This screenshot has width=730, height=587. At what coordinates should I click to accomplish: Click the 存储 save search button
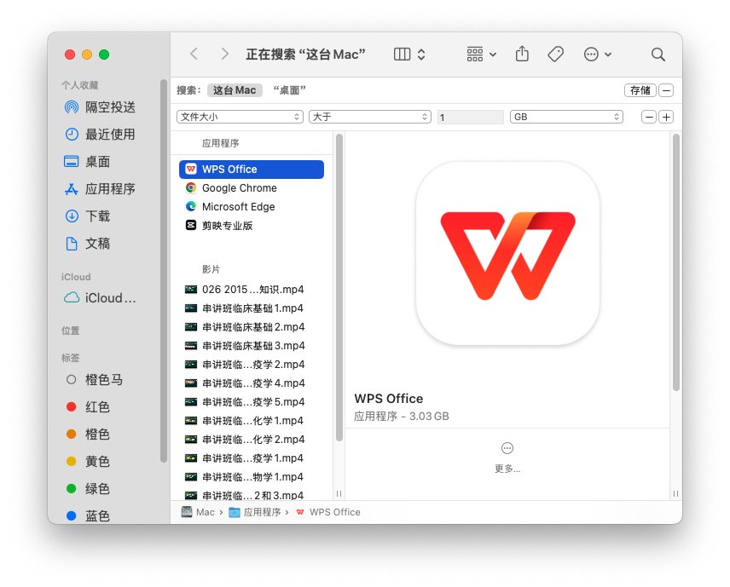click(640, 90)
